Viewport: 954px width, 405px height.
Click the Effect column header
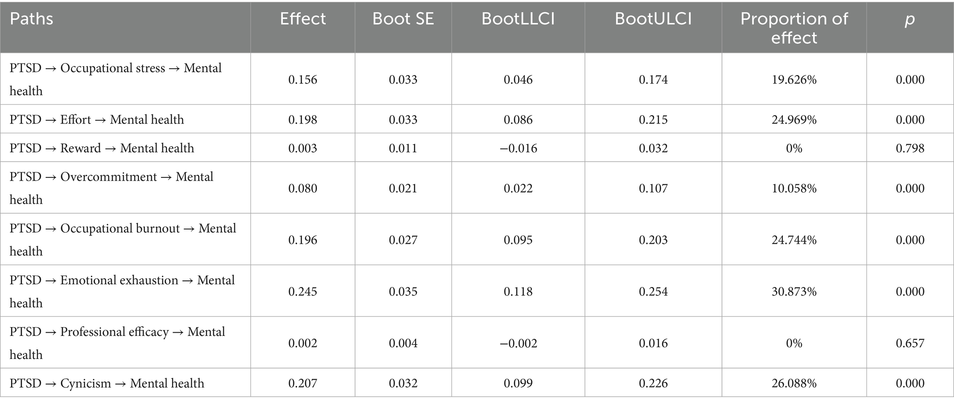(303, 19)
